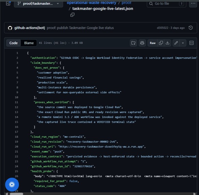Click the false value on required_for_proof
The width and height of the screenshot is (199, 195).
[x=73, y=181]
